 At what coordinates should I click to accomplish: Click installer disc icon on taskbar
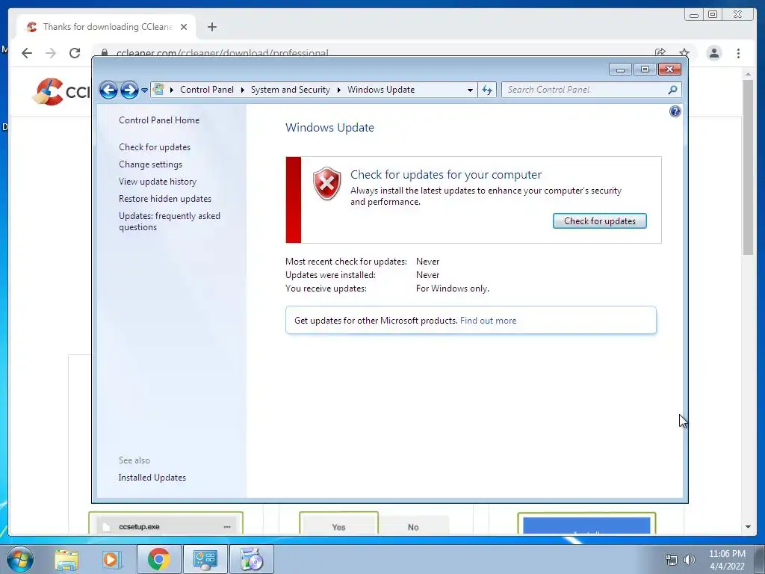252,559
